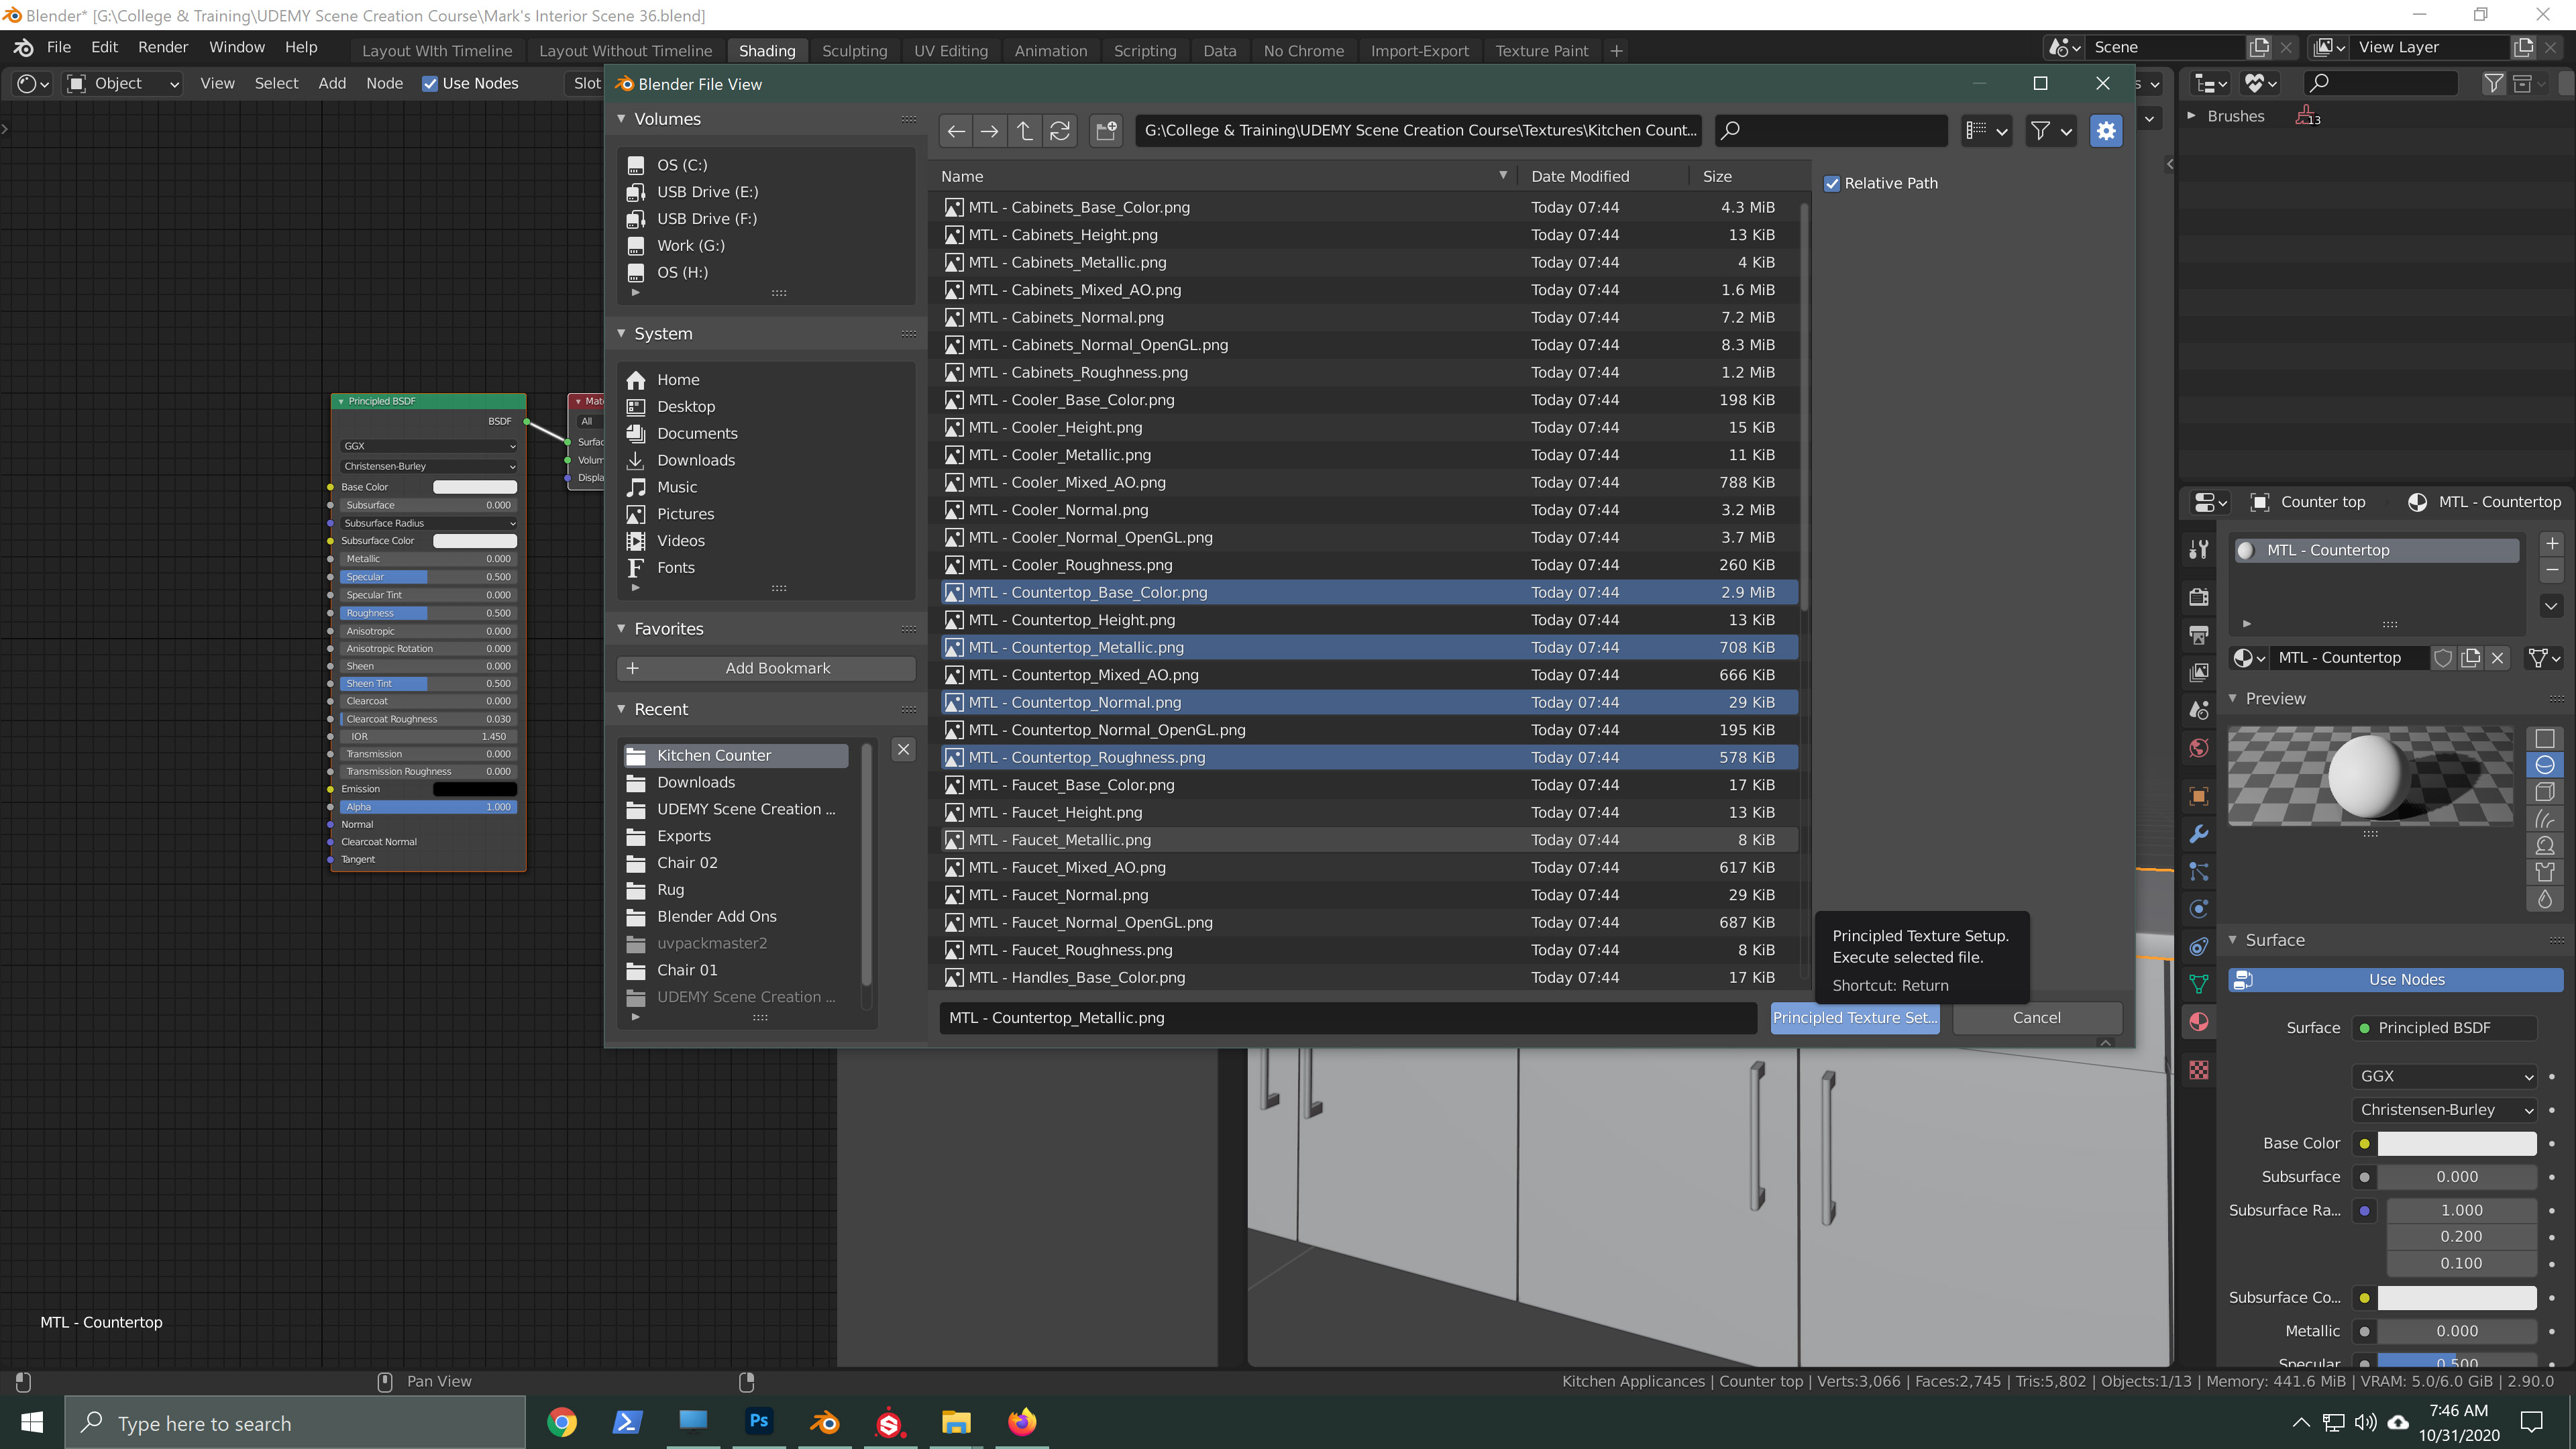Open the file browser settings gear icon
2576x1449 pixels.
pyautogui.click(x=2107, y=130)
